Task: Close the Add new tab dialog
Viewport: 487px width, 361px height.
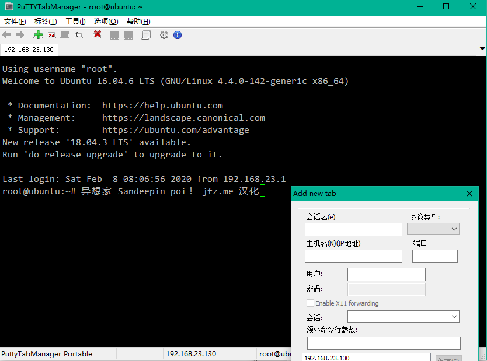Action: tap(469, 194)
